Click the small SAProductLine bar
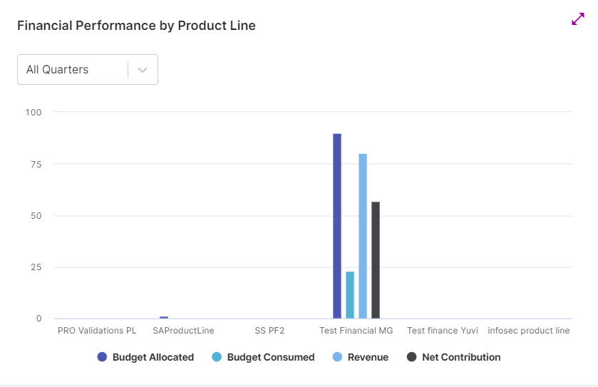This screenshot has height=387, width=598. pos(164,317)
